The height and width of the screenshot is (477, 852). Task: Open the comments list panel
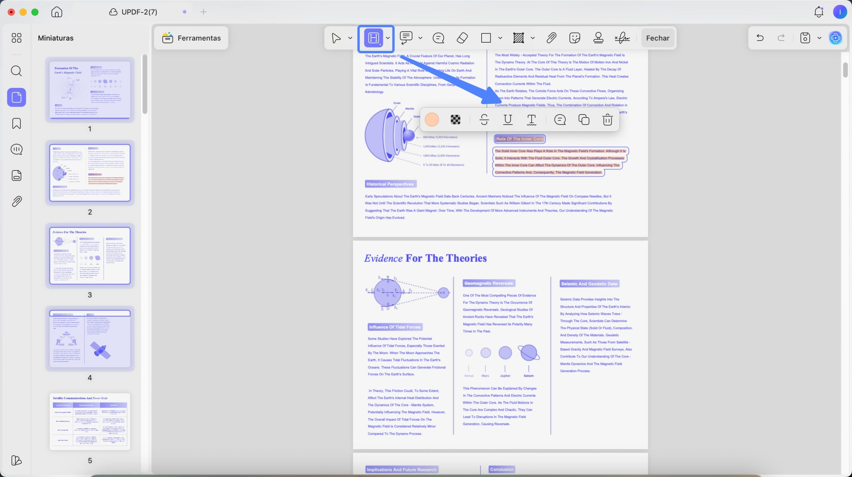[17, 149]
